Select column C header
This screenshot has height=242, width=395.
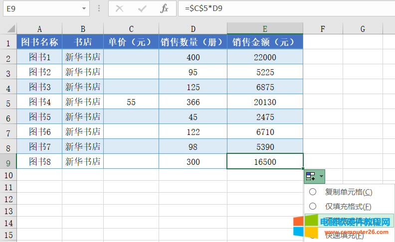coord(131,29)
